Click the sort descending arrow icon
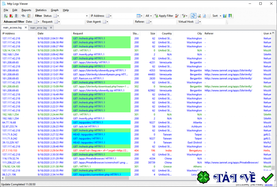Image resolution: width=277 pixels, height=187 pixels. 230,16
